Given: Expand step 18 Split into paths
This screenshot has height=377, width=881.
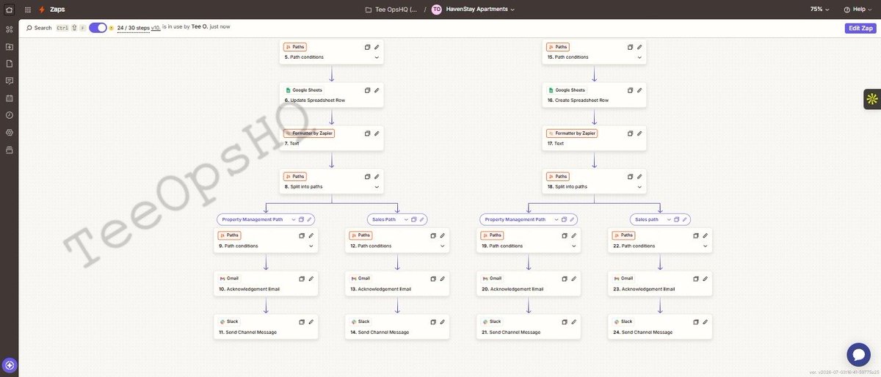Looking at the screenshot, I should [x=639, y=187].
